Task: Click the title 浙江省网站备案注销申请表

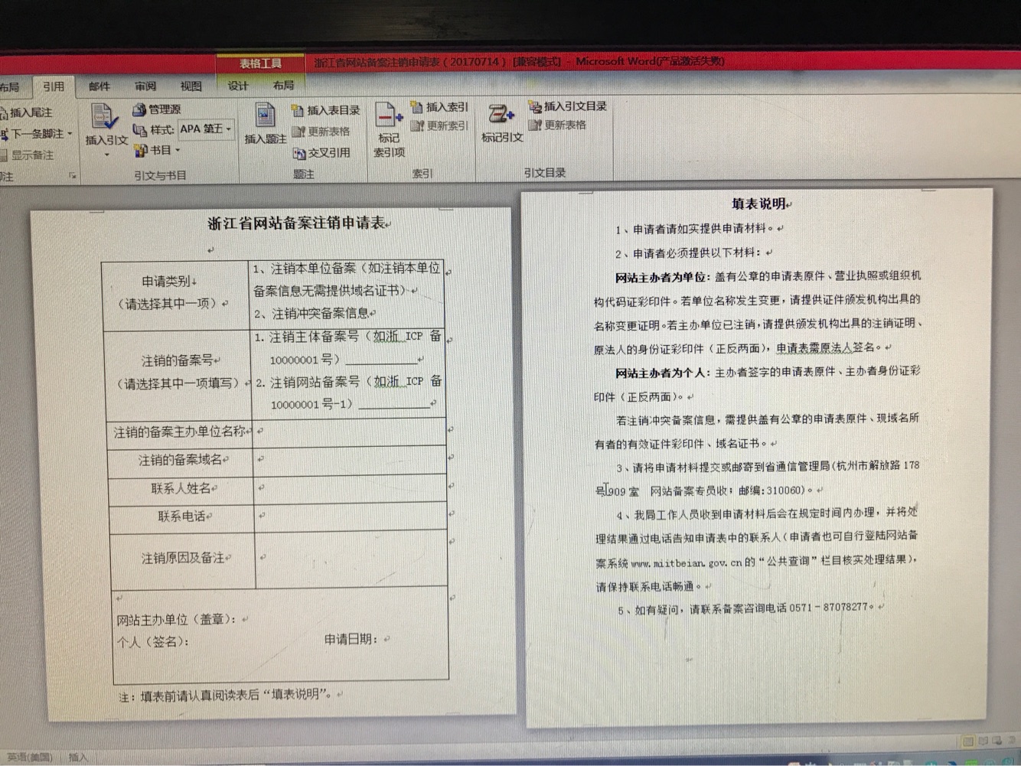Action: tap(296, 223)
